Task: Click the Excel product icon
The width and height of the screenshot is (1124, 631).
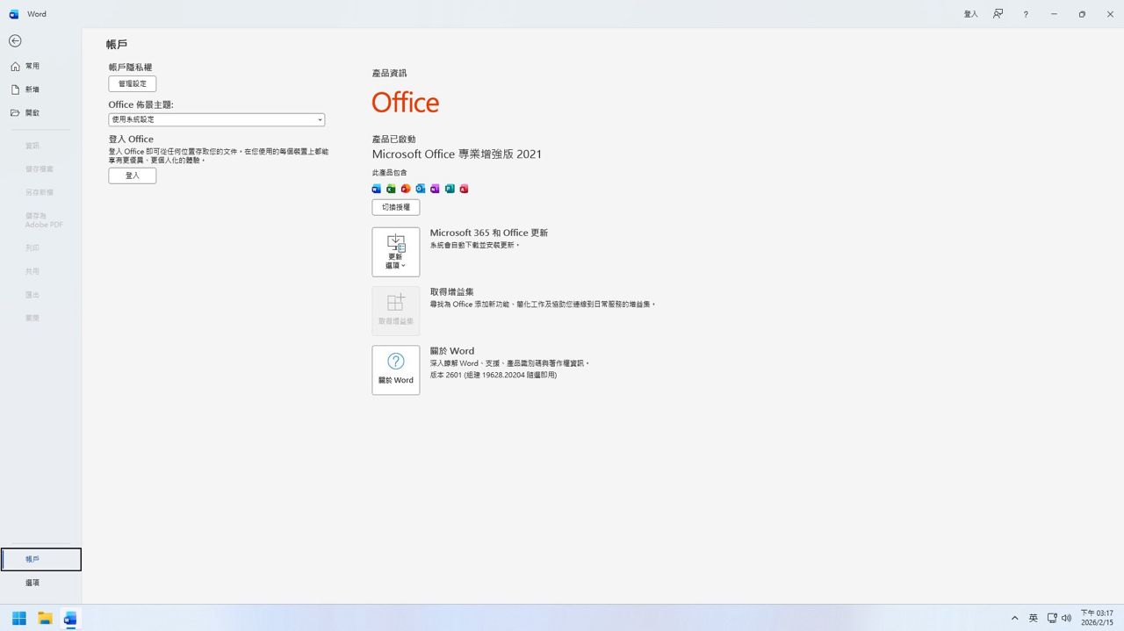Action: (x=391, y=189)
